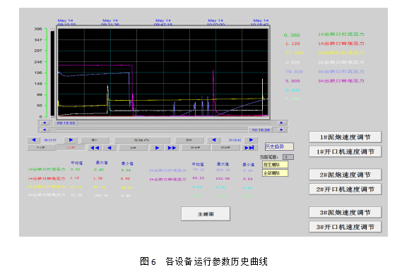This screenshot has width=402, height=274.
Task: Click right arrow beside 10:18:42 end time
Action: (x=251, y=140)
